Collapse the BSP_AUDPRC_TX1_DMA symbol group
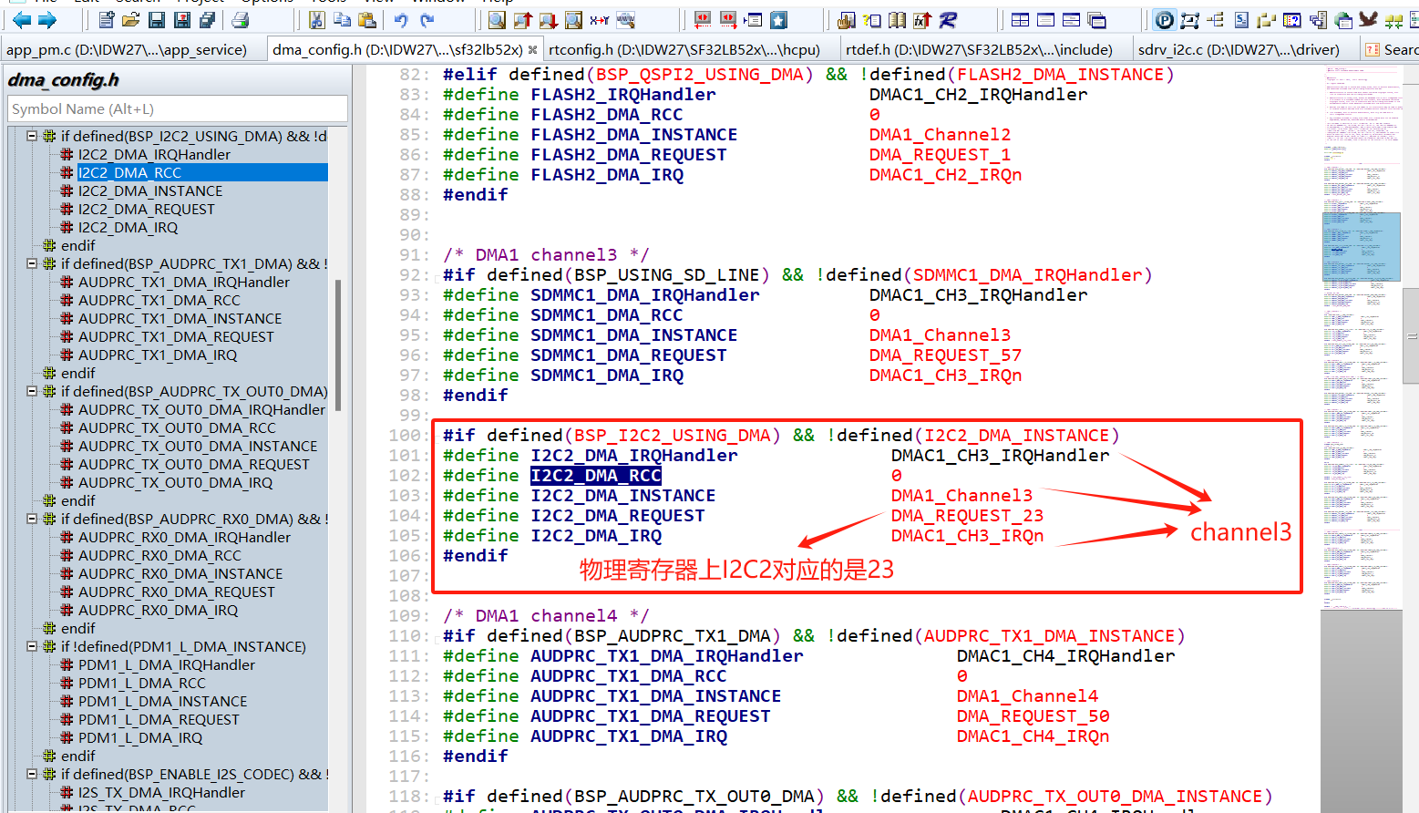Viewport: 1419px width, 813px height. coord(32,263)
